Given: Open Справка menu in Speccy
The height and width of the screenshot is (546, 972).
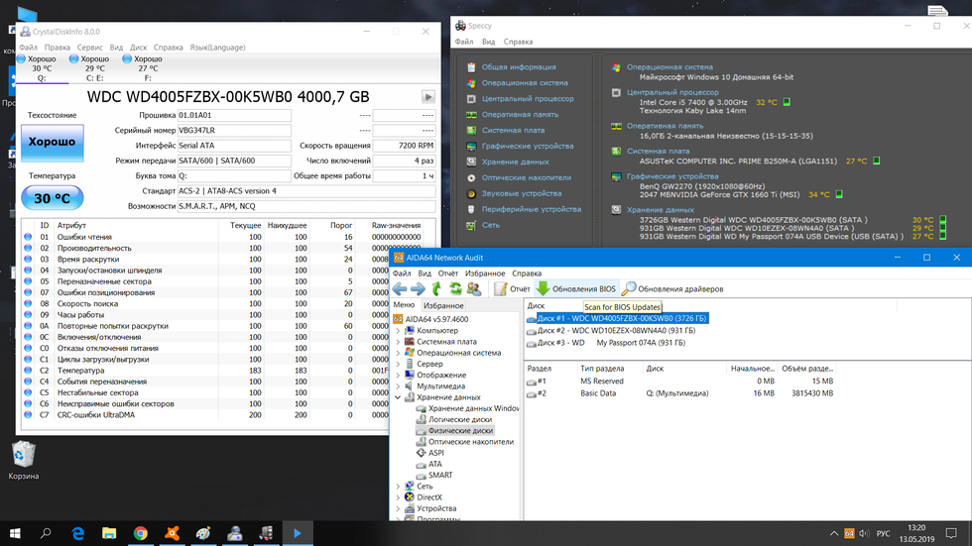Looking at the screenshot, I should [x=518, y=42].
